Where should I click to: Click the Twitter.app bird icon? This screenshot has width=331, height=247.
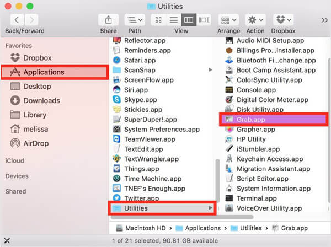[117, 198]
